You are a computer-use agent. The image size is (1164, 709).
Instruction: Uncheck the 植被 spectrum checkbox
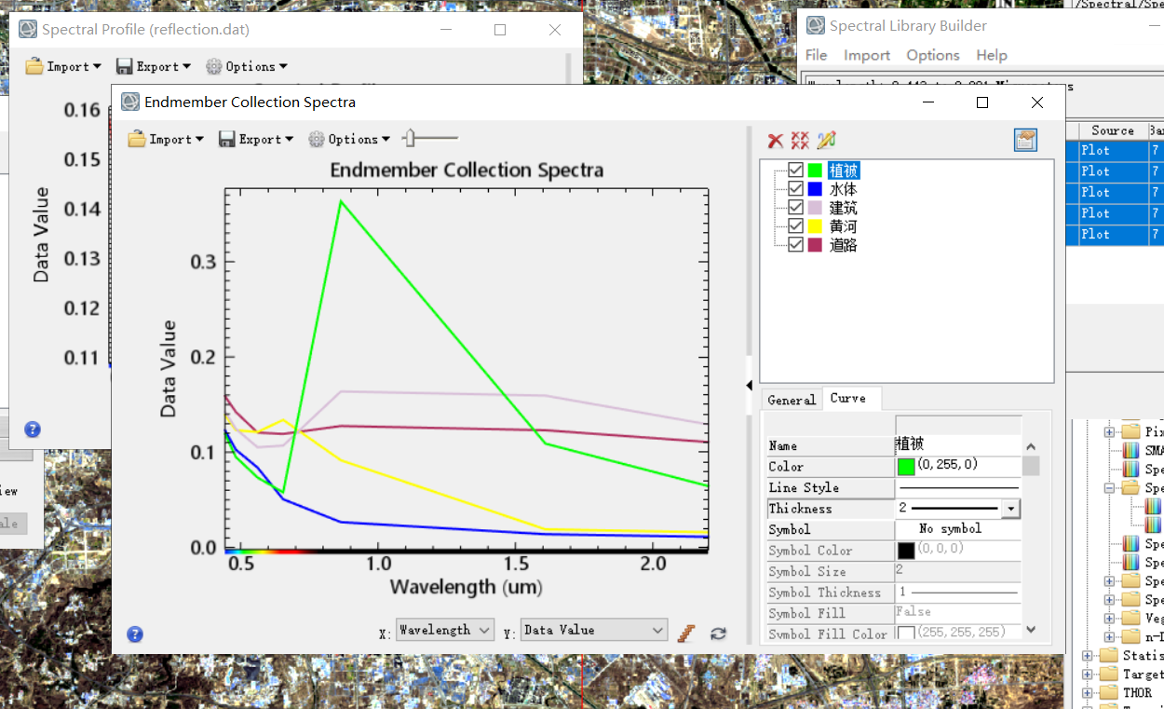coord(795,170)
